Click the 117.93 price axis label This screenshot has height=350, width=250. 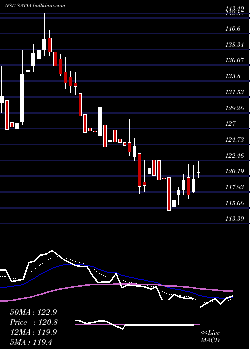click(x=236, y=187)
